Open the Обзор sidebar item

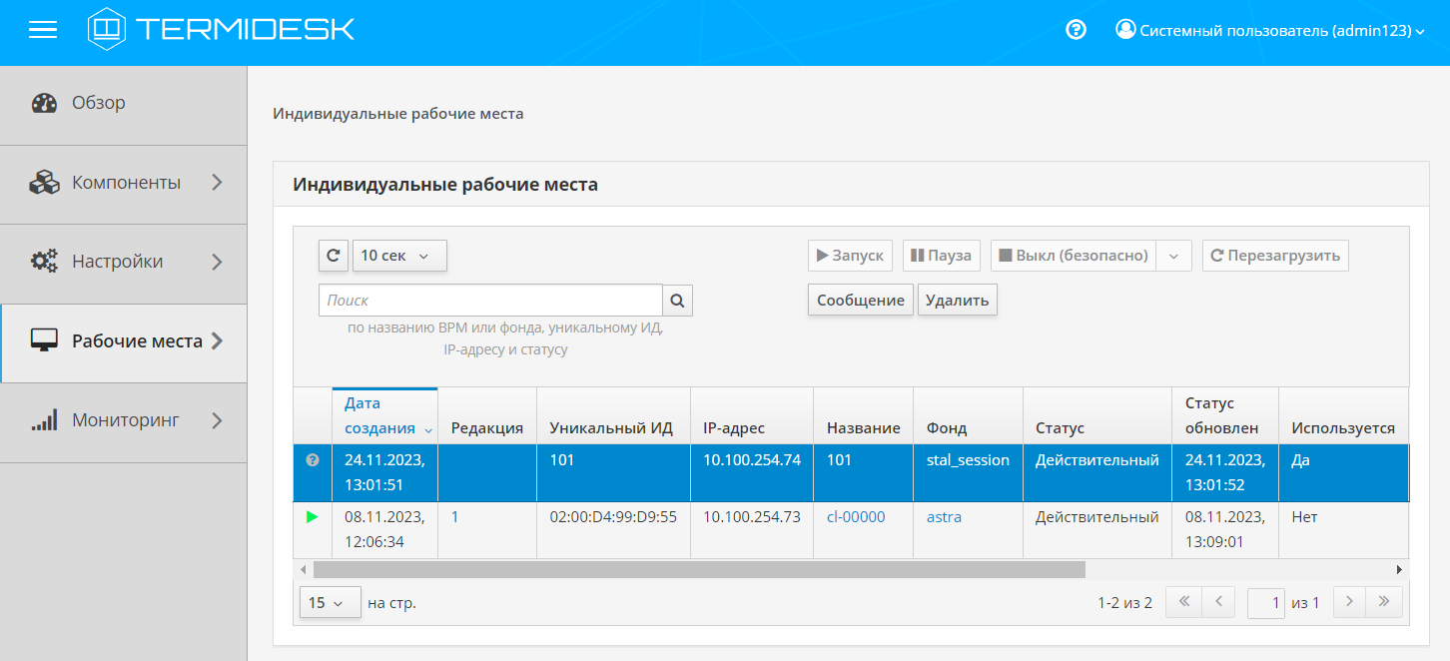click(x=99, y=103)
